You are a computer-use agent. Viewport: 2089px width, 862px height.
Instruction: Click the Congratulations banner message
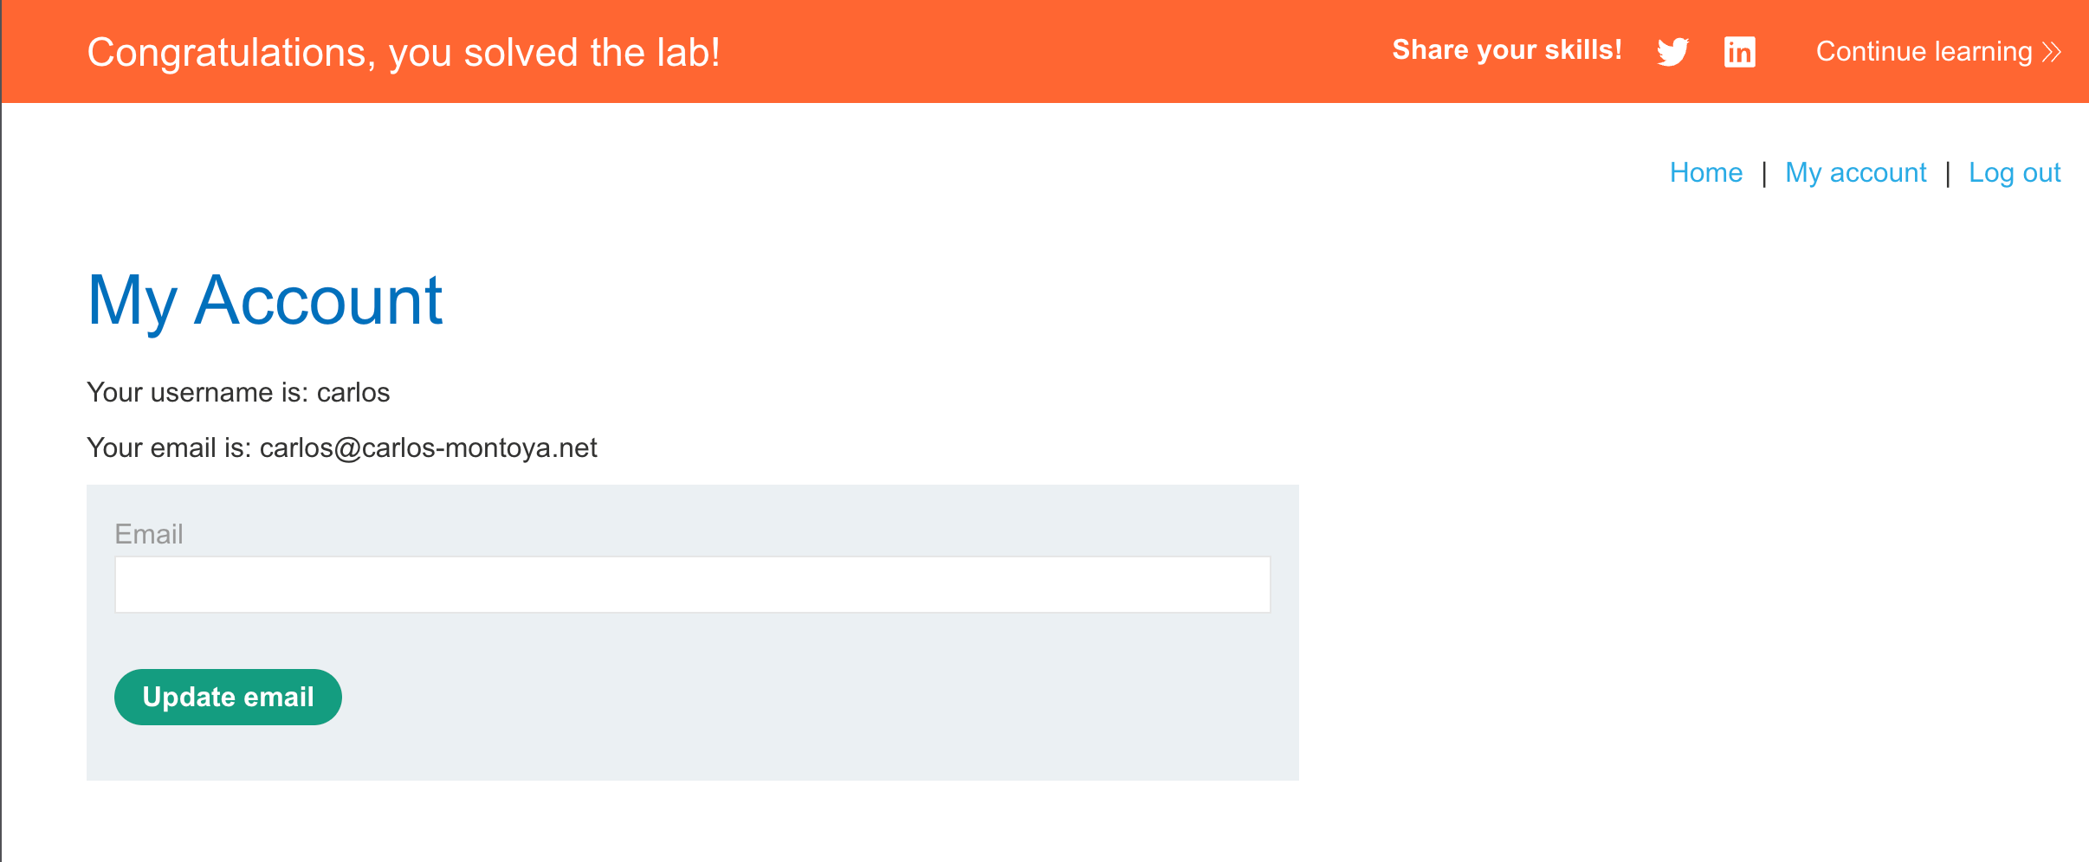(x=404, y=53)
